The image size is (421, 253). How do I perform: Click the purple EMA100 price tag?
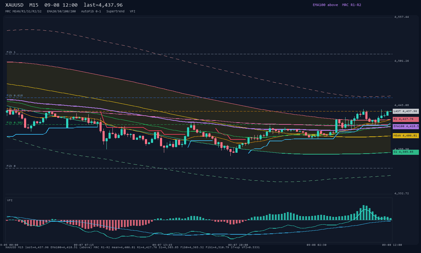tap(406, 126)
